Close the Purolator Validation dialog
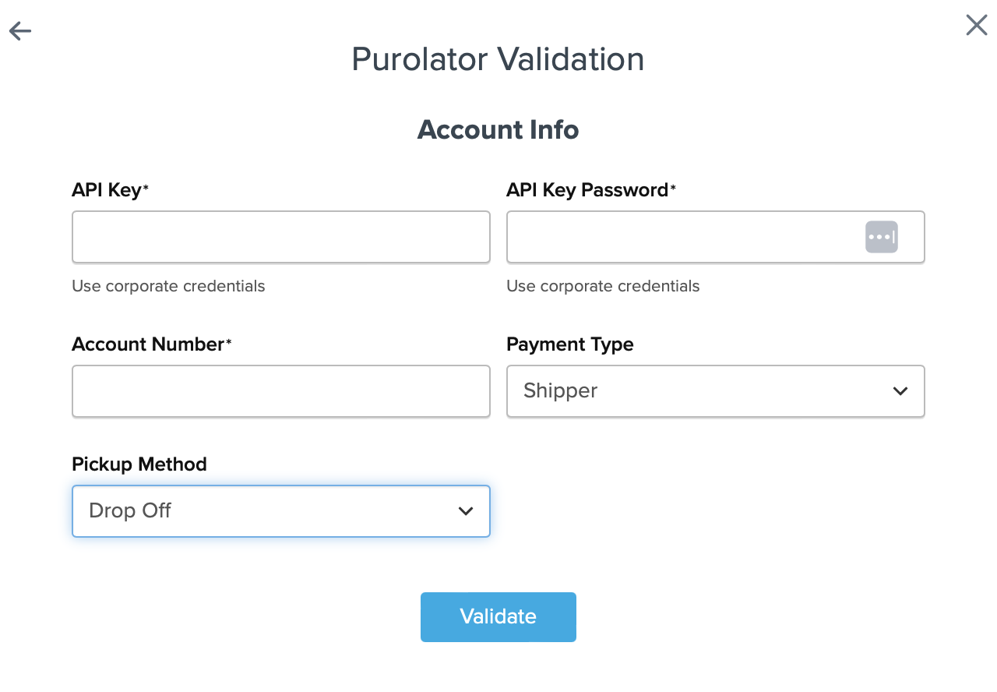Screen dimensions: 997x692 click(x=976, y=25)
